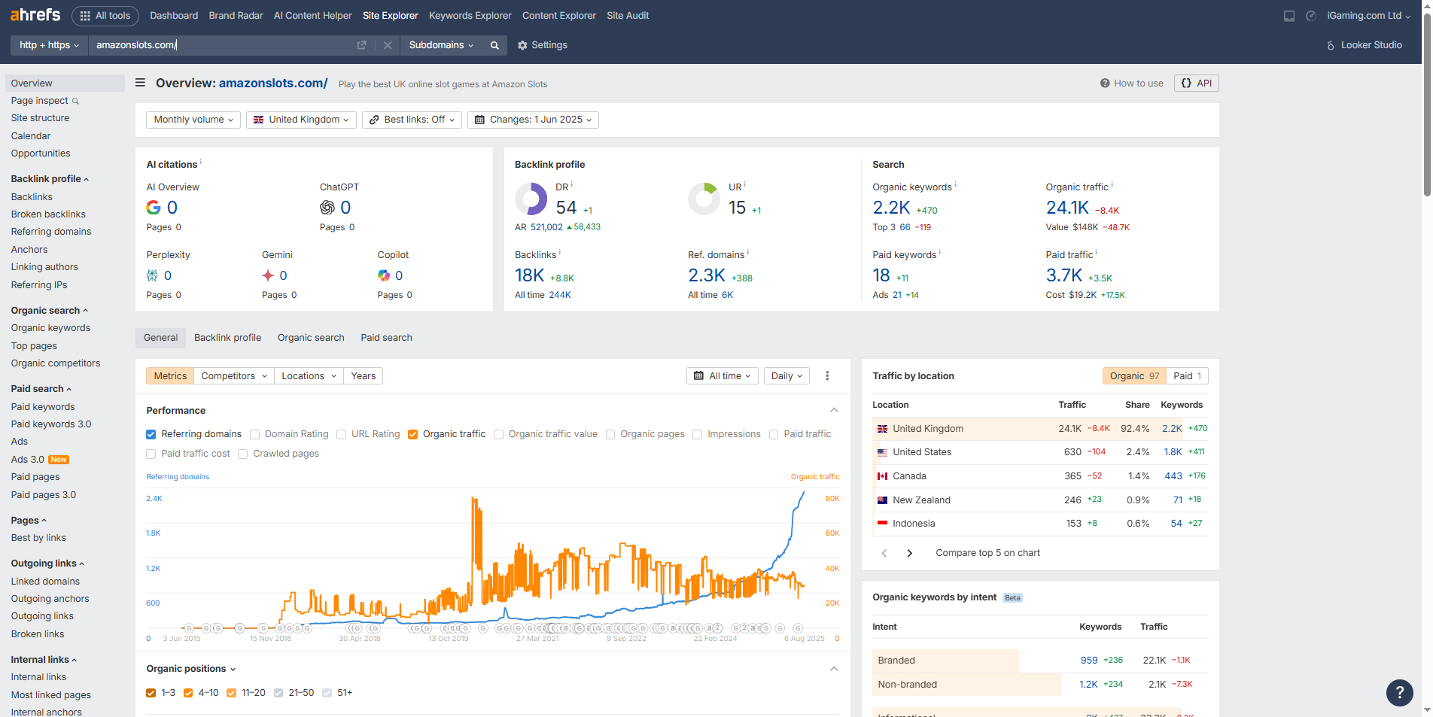Toggle the sidebar hamburger menu

coord(140,83)
